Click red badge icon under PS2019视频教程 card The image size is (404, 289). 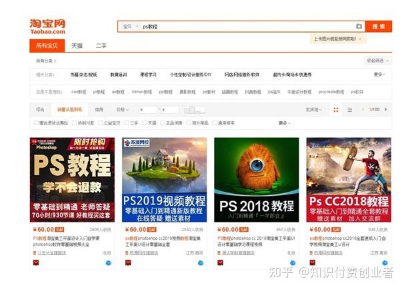tap(128, 262)
